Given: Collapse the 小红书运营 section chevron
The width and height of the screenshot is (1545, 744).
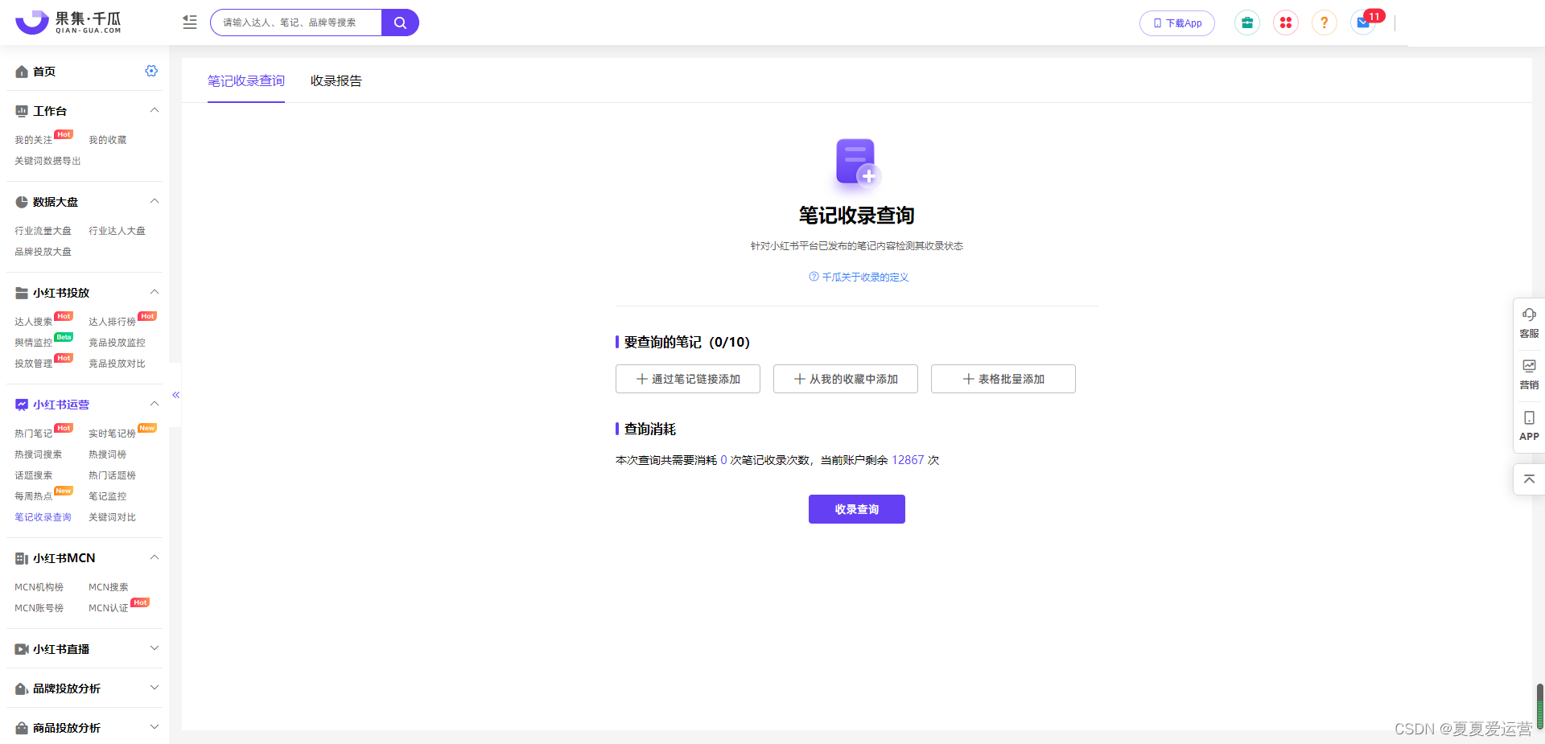Looking at the screenshot, I should [x=154, y=404].
